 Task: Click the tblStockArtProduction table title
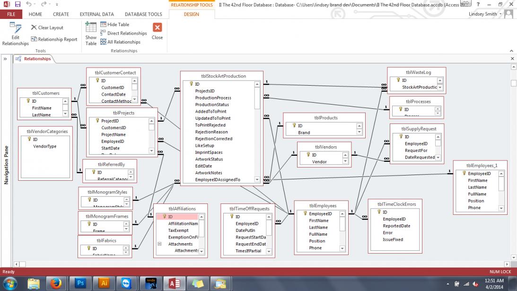pos(223,76)
